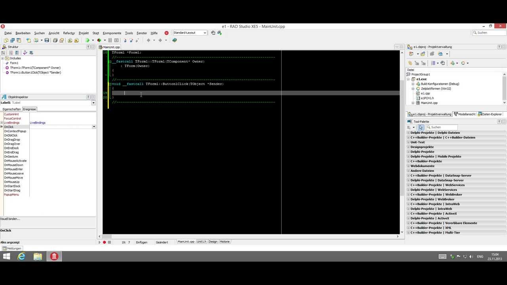507x285 pixels.
Task: Open the Datei menu
Action: 8,33
